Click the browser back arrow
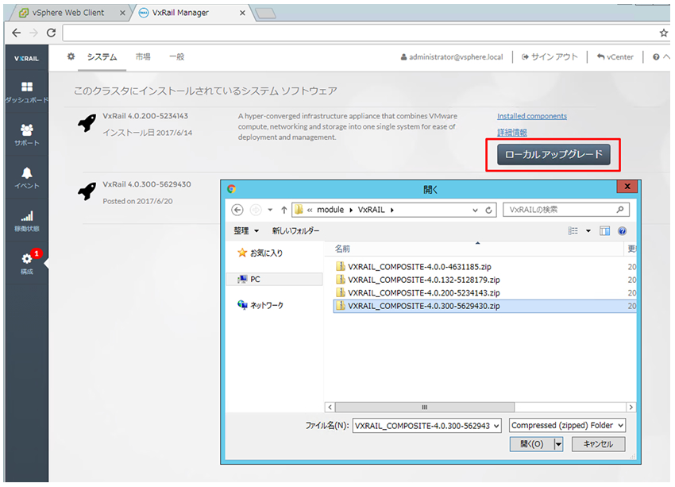Screen dimensions: 675x487 pos(17,33)
